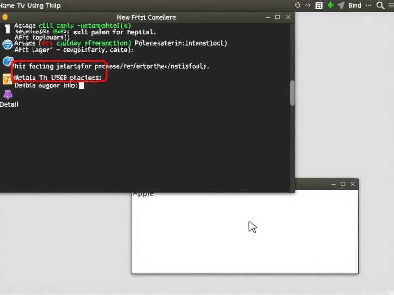The image size is (394, 295).
Task: Click the 'Detail' label in sidebar
Action: click(x=8, y=104)
